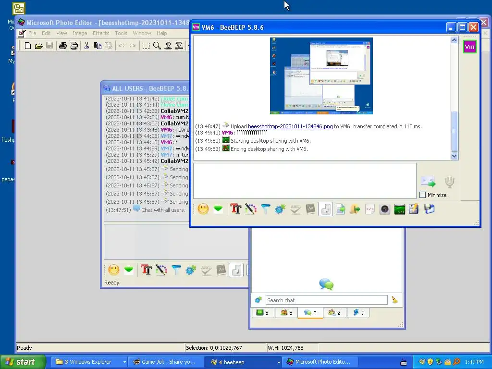The height and width of the screenshot is (369, 492).
Task: Switch to the blue scroll tab showing 9
Action: (358, 312)
